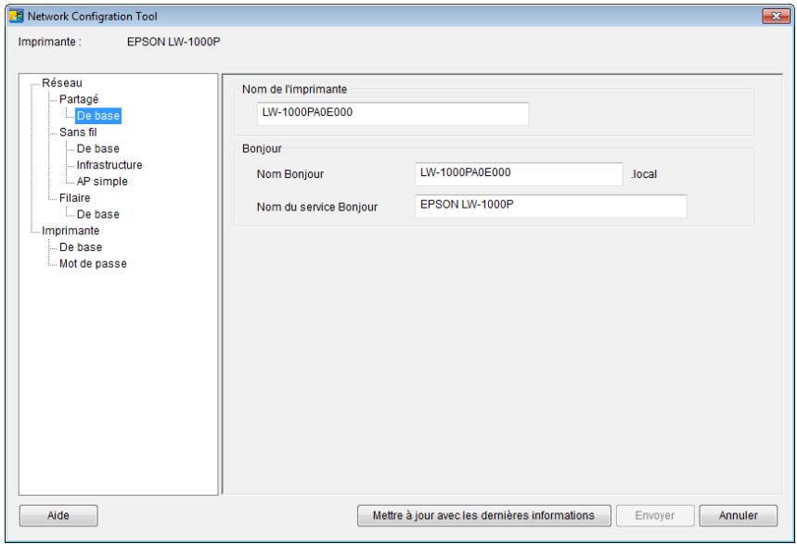The image size is (797, 544).
Task: Select De base under Sans fil
Action: click(98, 149)
